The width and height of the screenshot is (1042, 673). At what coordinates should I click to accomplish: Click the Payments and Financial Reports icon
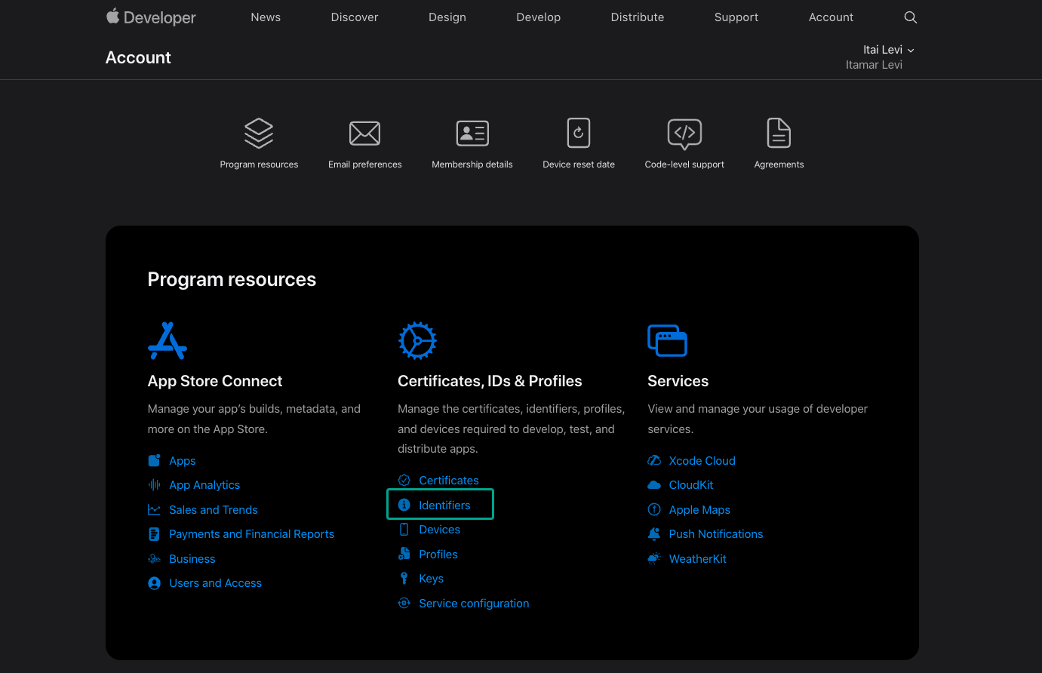(155, 534)
